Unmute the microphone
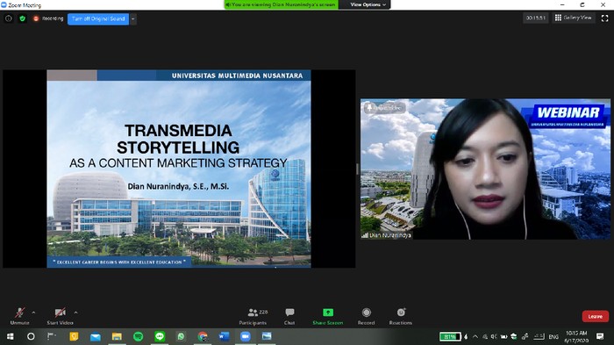 19,316
